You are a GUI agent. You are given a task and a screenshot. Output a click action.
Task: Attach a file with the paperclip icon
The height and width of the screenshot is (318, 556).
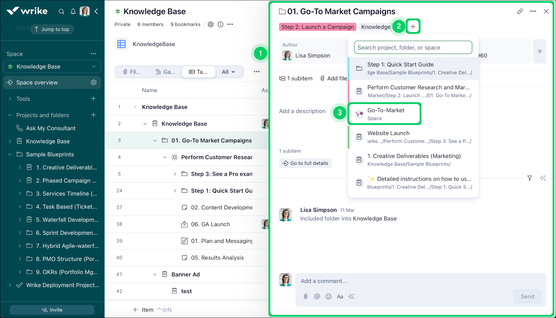306,296
